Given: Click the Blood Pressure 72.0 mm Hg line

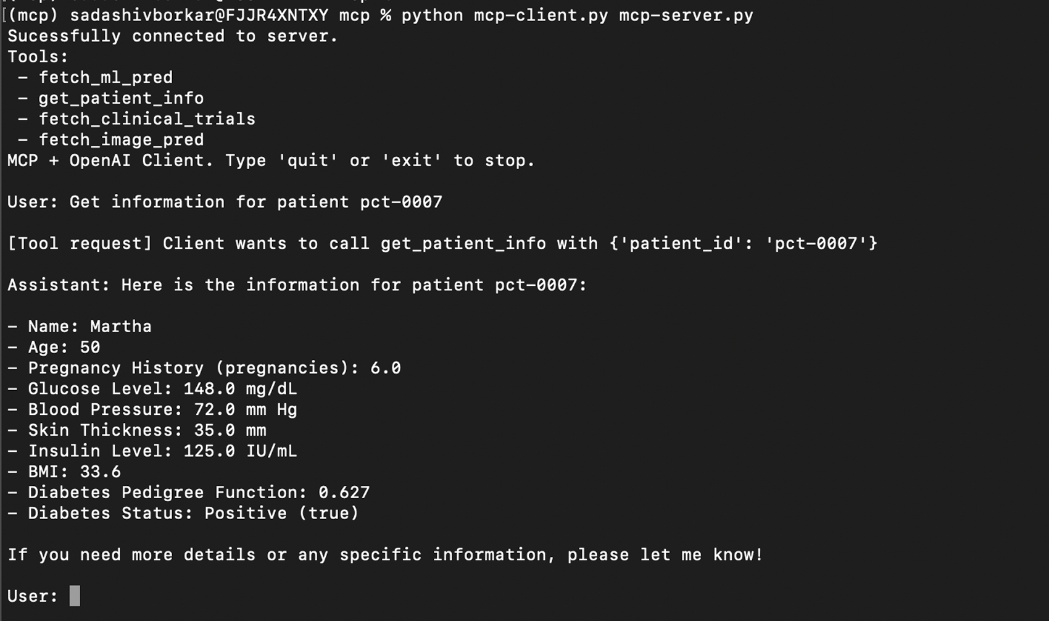Looking at the screenshot, I should coord(162,410).
